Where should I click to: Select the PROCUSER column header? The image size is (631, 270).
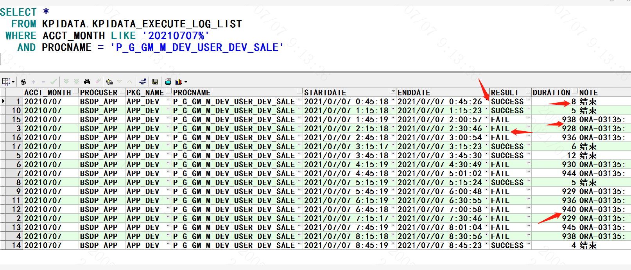[x=102, y=93]
